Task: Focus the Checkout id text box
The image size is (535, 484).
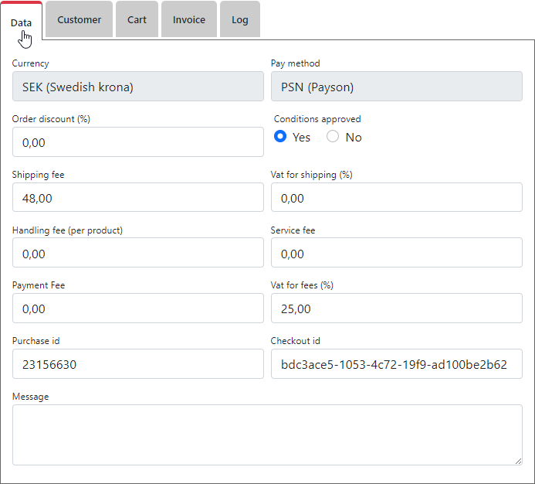Action: (x=396, y=364)
